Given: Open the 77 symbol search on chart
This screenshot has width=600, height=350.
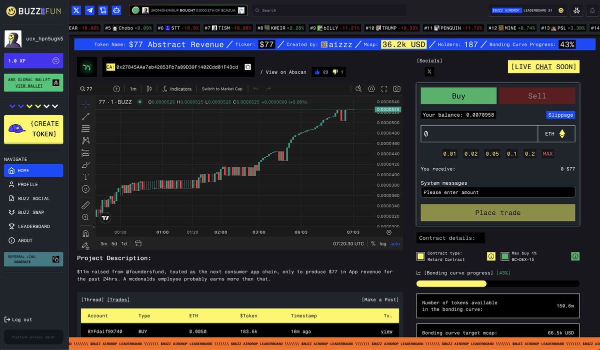Looking at the screenshot, I should 86,89.
